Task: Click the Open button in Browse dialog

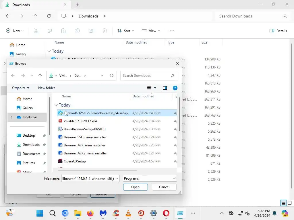Action: tap(136, 187)
